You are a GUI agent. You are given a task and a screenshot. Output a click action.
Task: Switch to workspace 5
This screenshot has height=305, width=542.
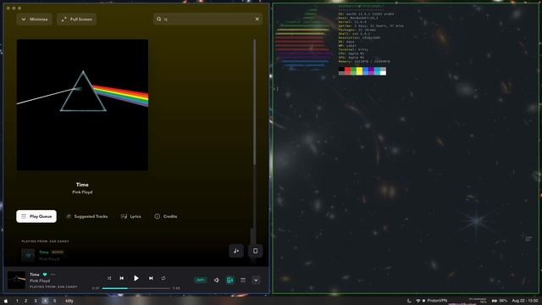point(54,301)
